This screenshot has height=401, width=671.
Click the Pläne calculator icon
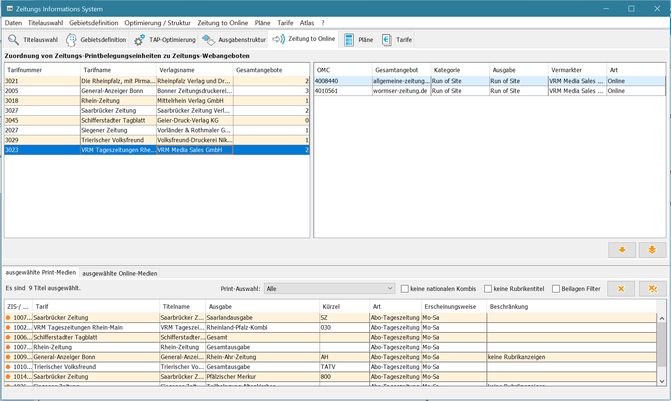click(x=349, y=40)
